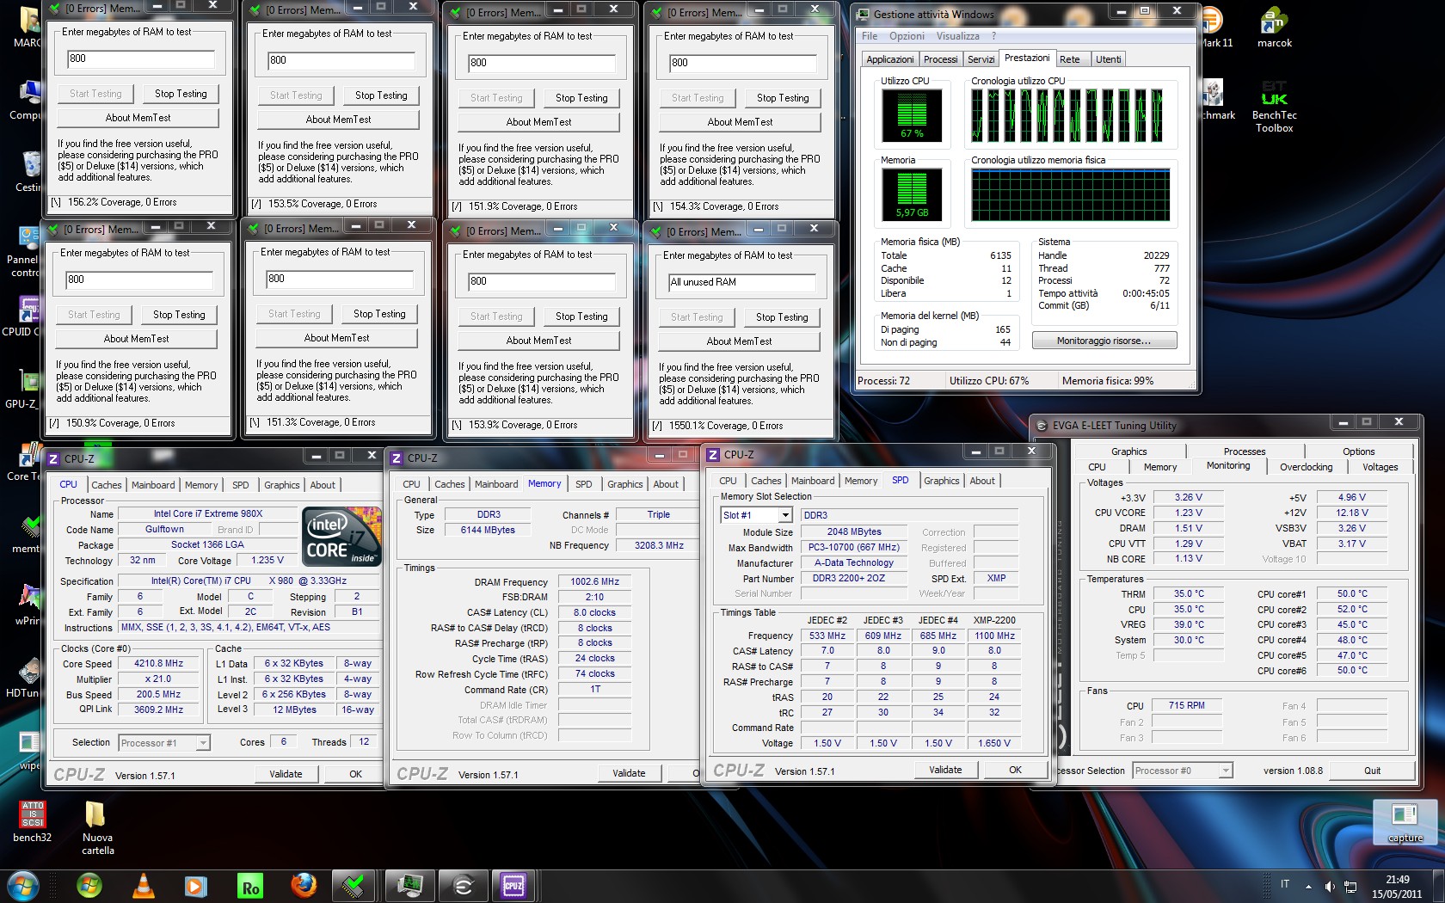Show hidden icons in the system tray
The height and width of the screenshot is (903, 1445).
point(1308,886)
